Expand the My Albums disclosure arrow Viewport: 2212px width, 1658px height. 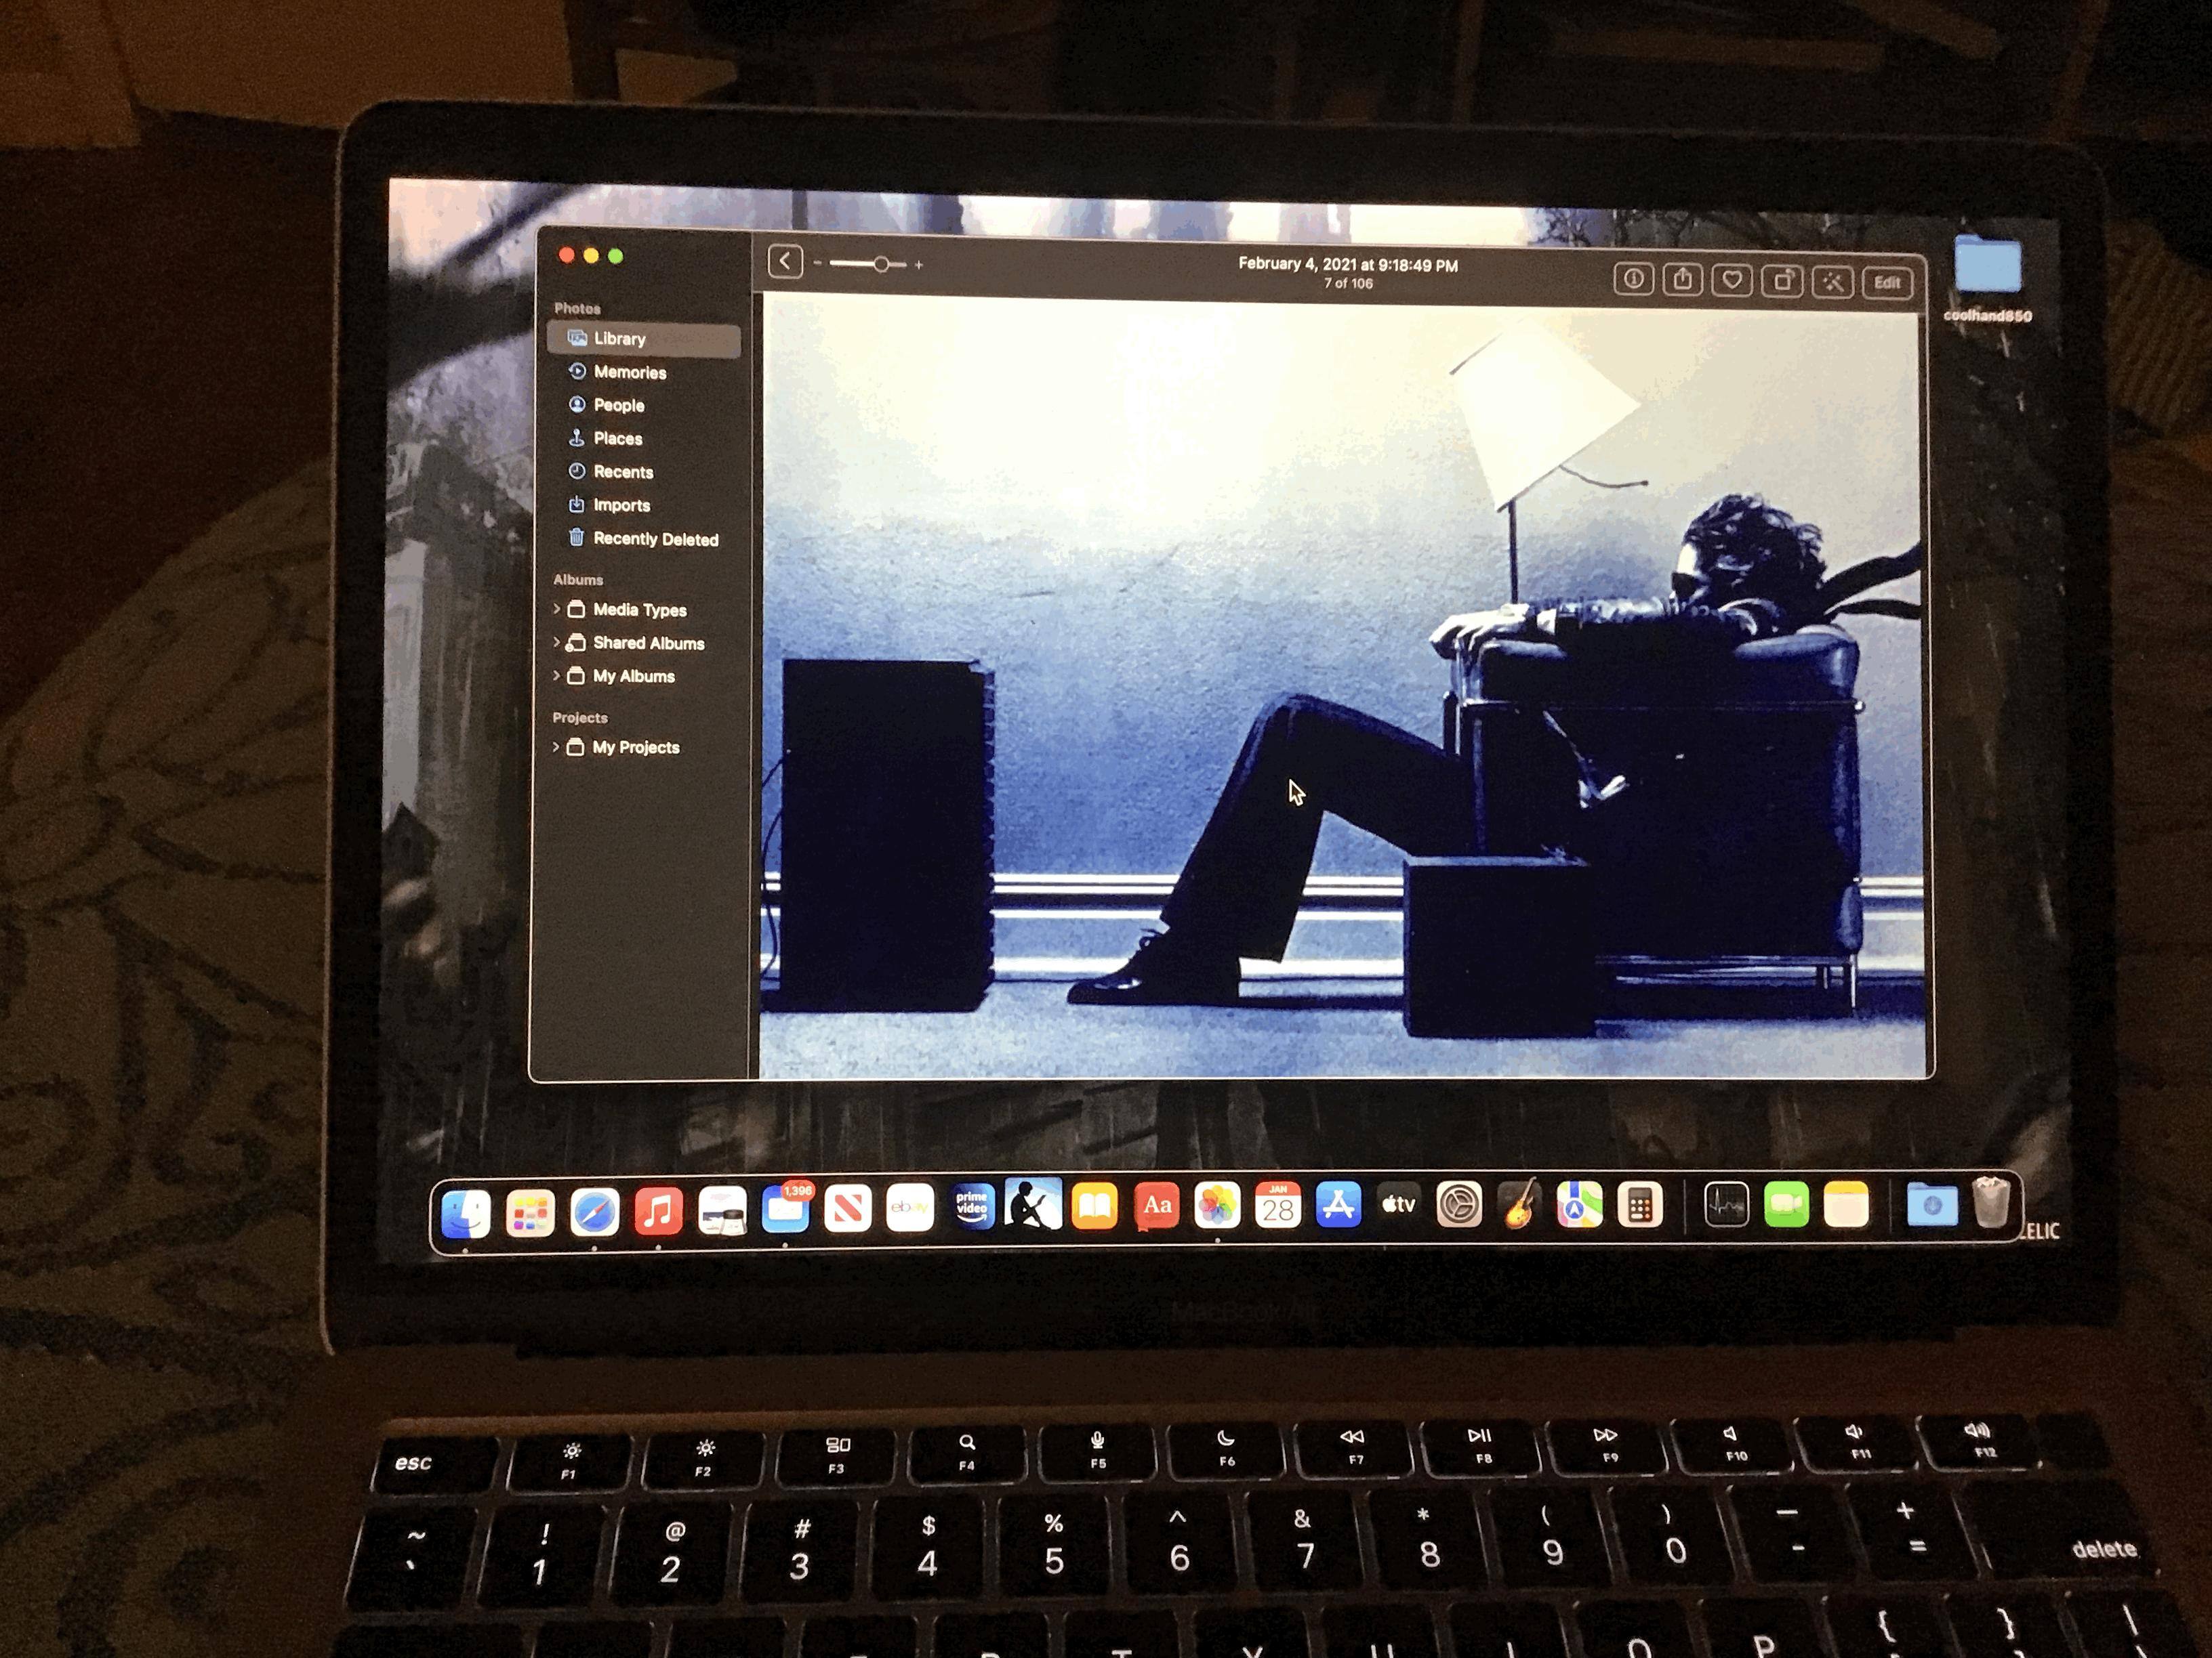point(557,675)
